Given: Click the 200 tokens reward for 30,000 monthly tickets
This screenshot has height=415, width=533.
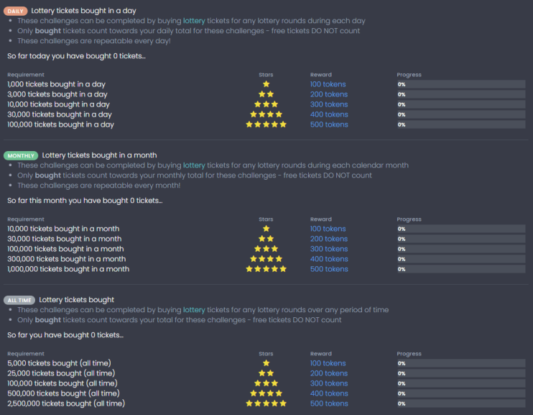Looking at the screenshot, I should click(329, 239).
